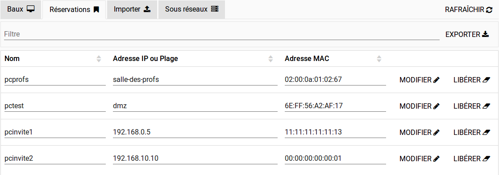Image resolution: width=499 pixels, height=175 pixels.
Task: Click the 192.168.0.5 address field
Action: click(195, 132)
